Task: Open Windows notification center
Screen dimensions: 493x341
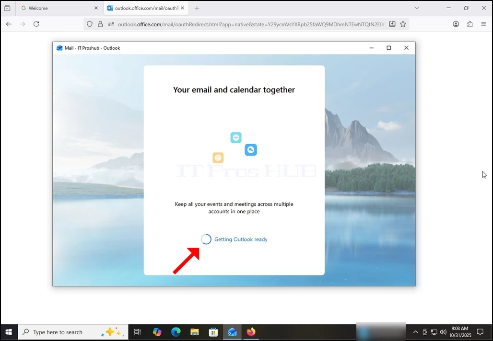Action: tap(480, 332)
